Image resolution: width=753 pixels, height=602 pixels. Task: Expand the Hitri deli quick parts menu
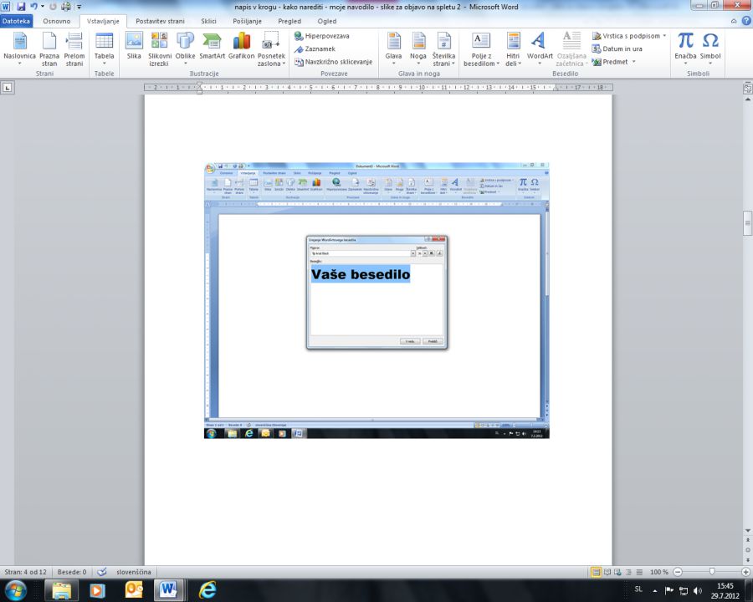pos(514,49)
